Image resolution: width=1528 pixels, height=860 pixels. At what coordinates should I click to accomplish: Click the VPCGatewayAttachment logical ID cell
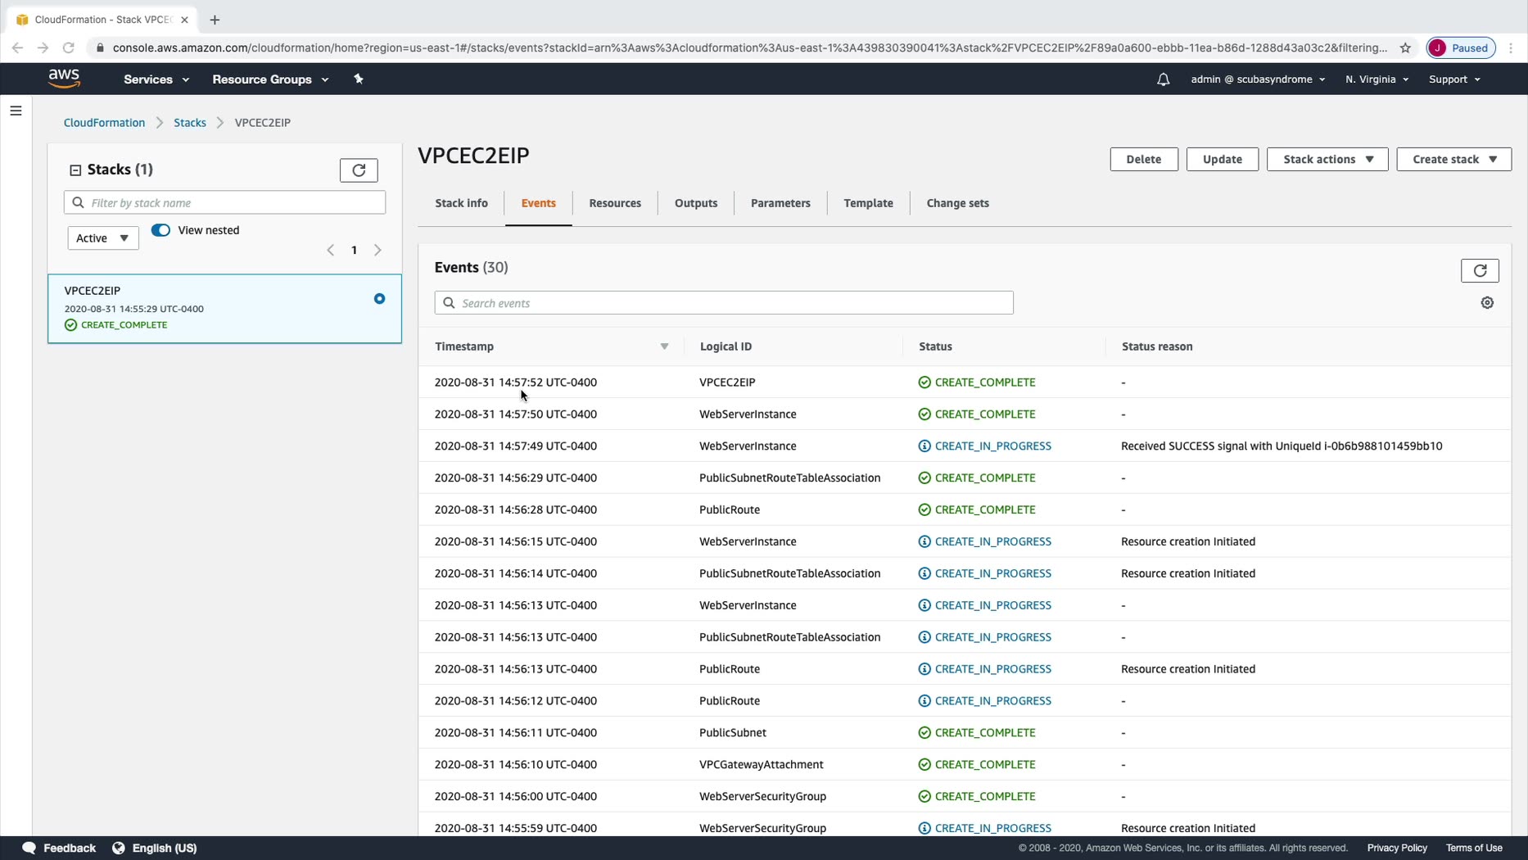click(762, 765)
